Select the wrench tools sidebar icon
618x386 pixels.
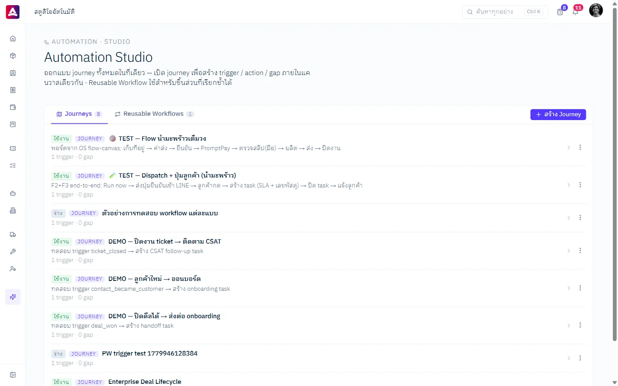tap(13, 252)
